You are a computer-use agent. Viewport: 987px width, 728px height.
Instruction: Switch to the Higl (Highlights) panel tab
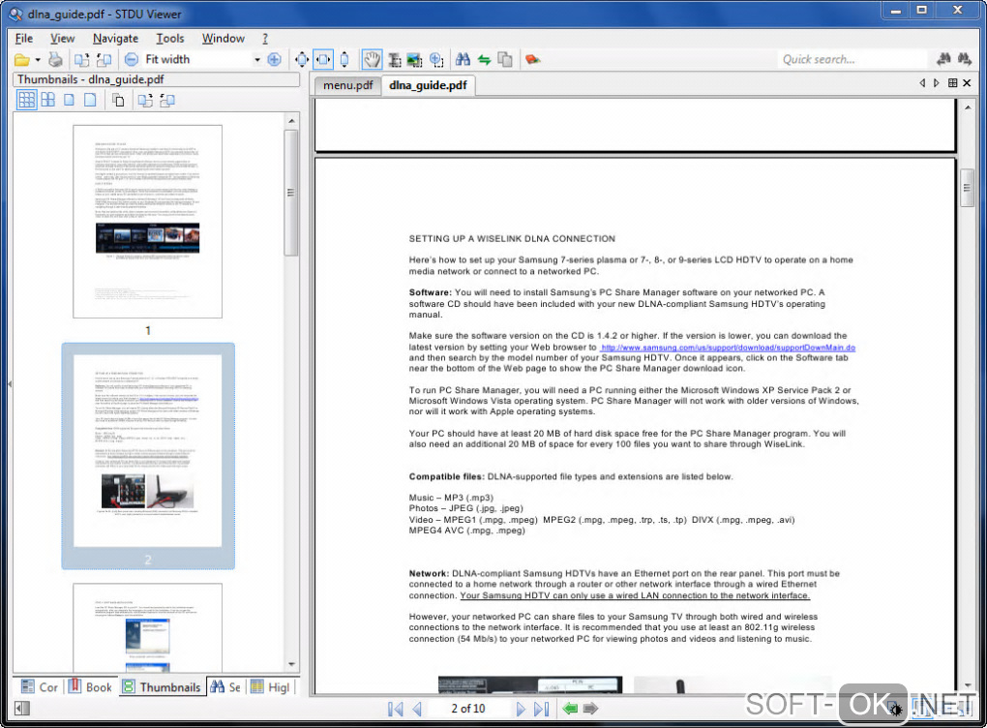(x=271, y=687)
